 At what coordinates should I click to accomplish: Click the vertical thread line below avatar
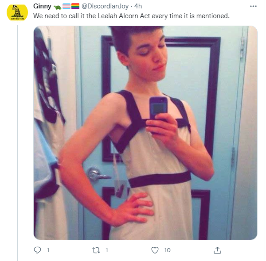point(17,143)
